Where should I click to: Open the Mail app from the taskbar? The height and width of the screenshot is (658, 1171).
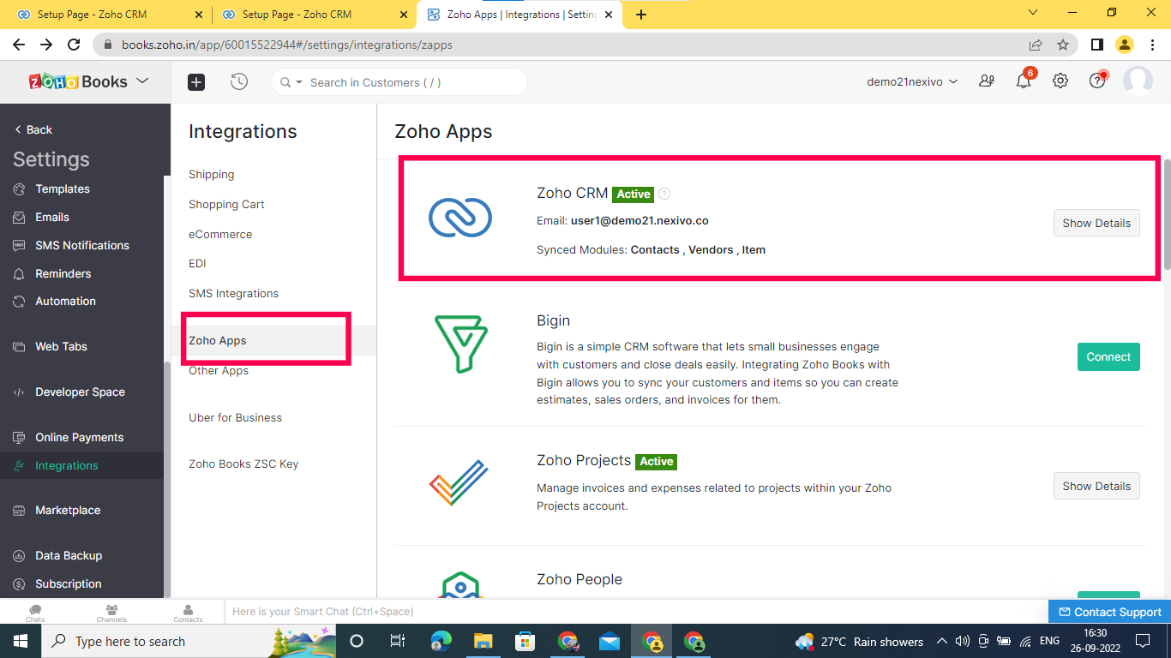610,641
